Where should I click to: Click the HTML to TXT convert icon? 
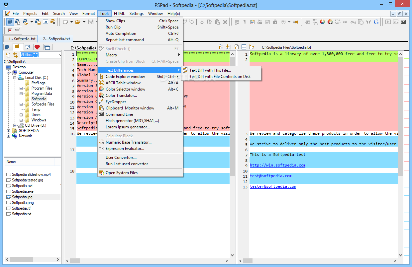(x=338, y=22)
